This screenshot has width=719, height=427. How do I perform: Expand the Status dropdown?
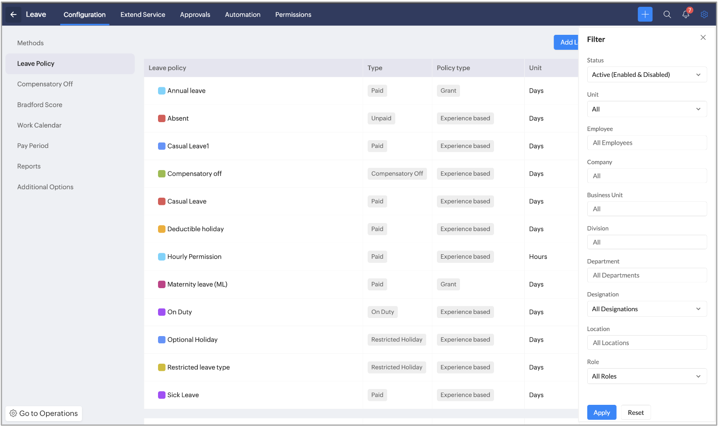(646, 75)
